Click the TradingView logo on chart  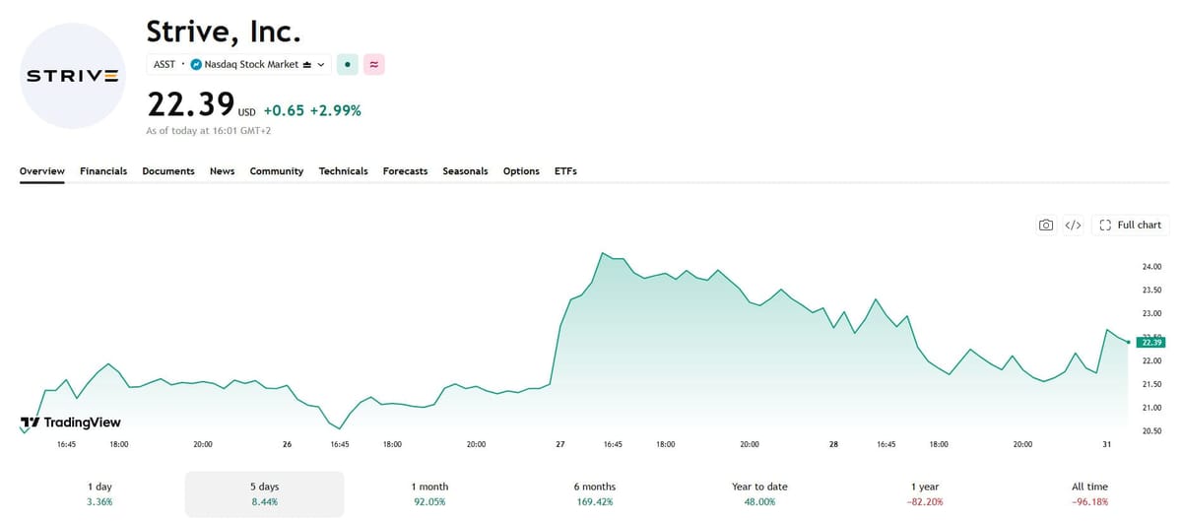[70, 423]
